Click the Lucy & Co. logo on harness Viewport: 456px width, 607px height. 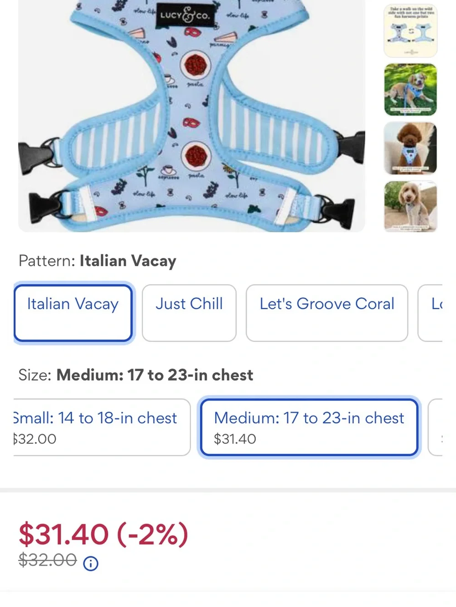point(185,15)
